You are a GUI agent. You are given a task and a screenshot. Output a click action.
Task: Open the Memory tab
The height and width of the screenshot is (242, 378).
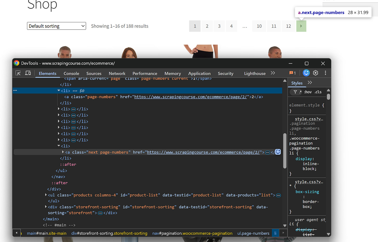[173, 73]
